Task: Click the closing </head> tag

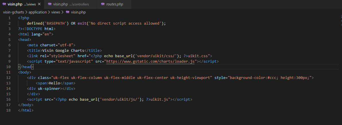Action: [x=26, y=67]
